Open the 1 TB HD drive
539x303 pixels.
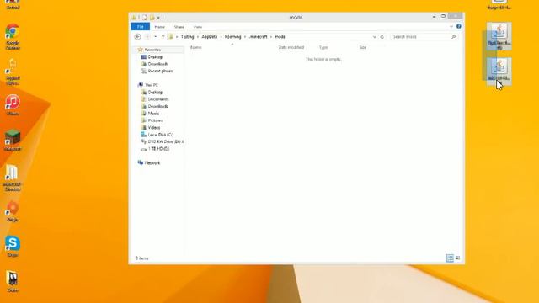pyautogui.click(x=158, y=149)
